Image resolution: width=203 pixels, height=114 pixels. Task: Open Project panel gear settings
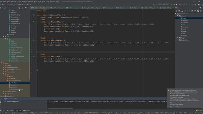pyautogui.click(x=26, y=8)
